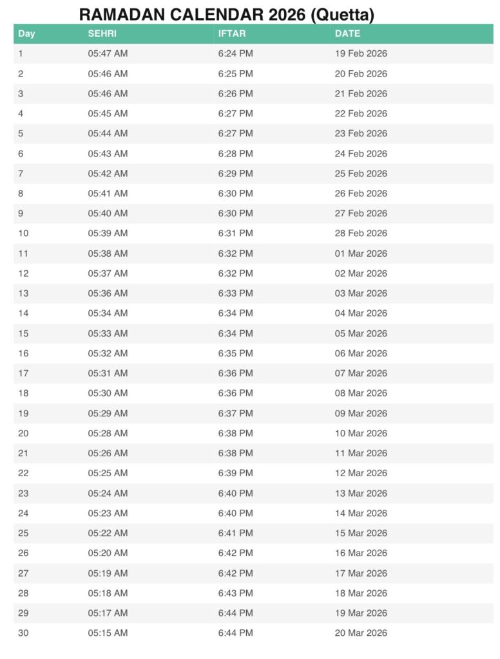The image size is (500, 659).
Task: Click the Day column header
Action: (x=26, y=33)
